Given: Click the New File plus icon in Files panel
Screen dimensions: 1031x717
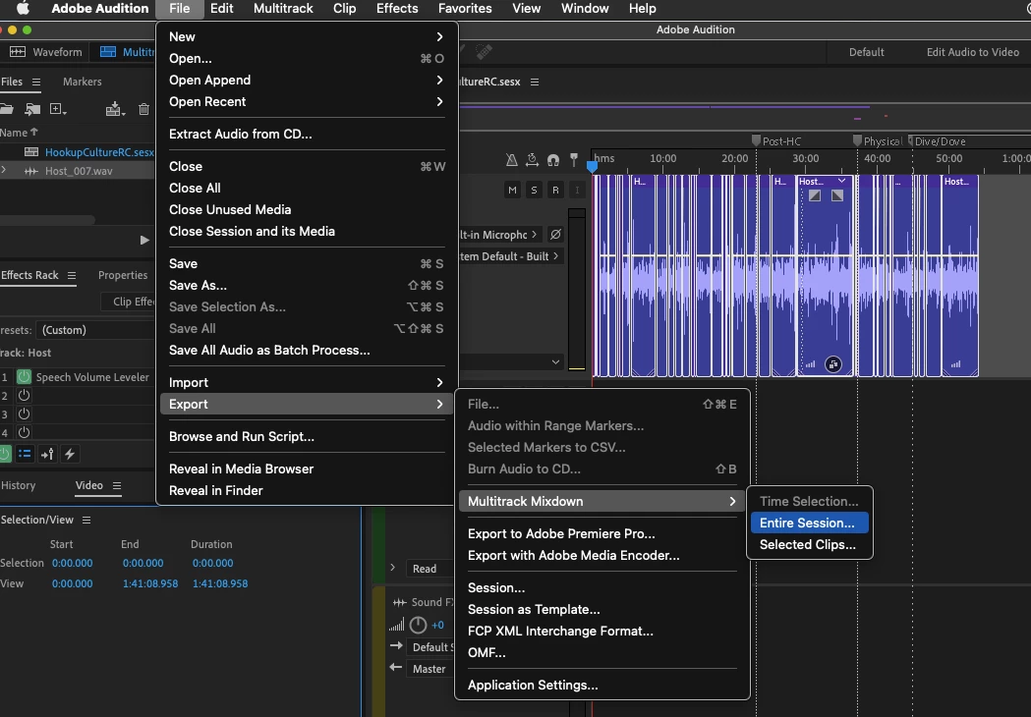Looking at the screenshot, I should [x=58, y=109].
